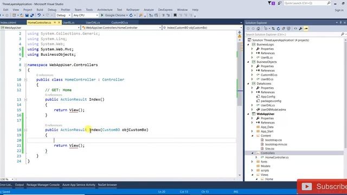Viewport: 347px width, 195px height.
Task: Close the HomeController.cs tab
Action: coord(59,23)
